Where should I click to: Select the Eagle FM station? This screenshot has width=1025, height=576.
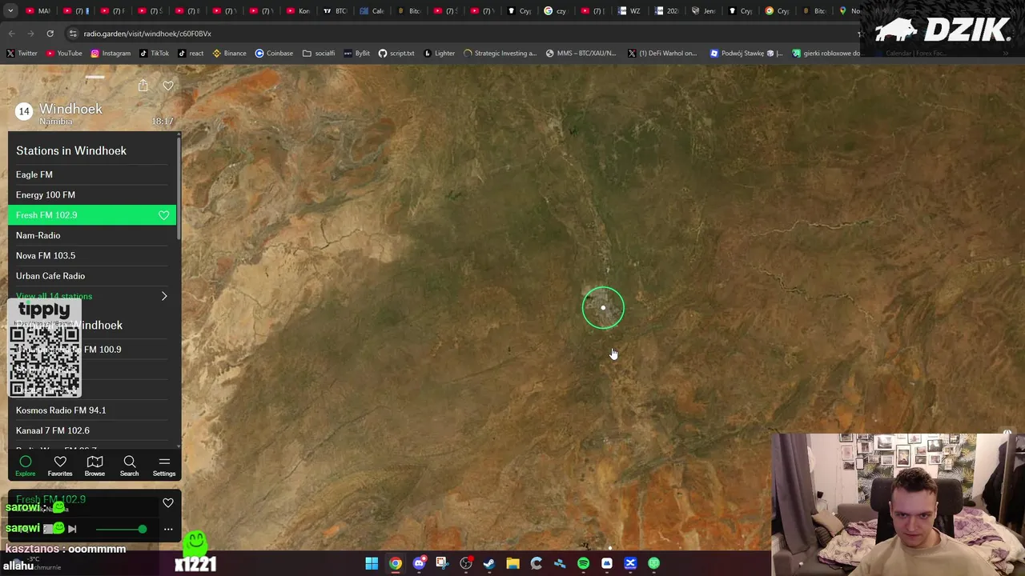(x=92, y=174)
